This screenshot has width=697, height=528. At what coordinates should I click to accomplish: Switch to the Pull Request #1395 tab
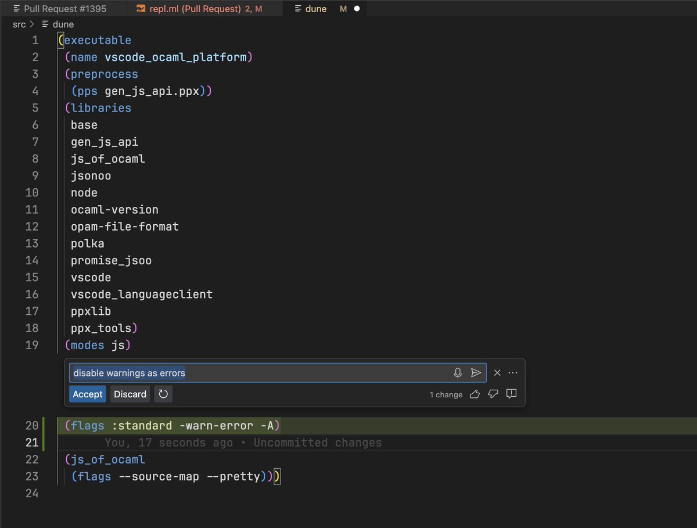[61, 9]
